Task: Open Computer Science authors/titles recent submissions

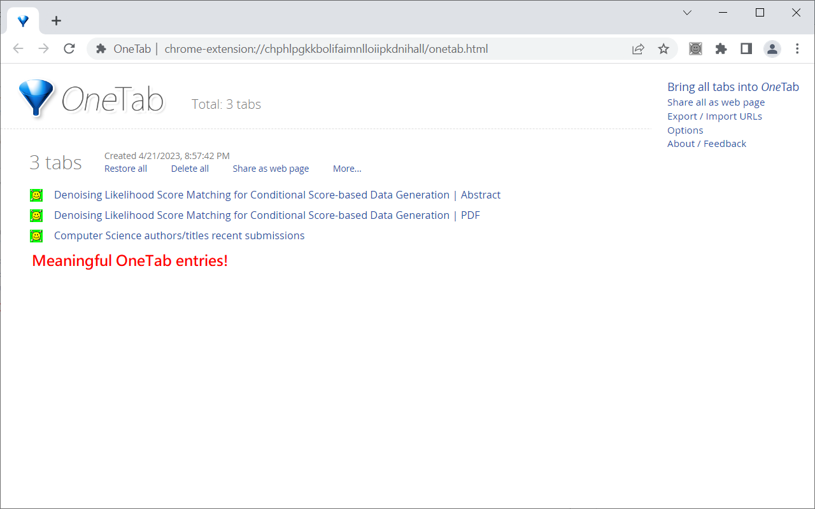Action: [180, 236]
